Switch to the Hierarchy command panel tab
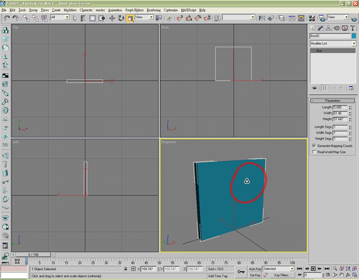 [x=328, y=28]
